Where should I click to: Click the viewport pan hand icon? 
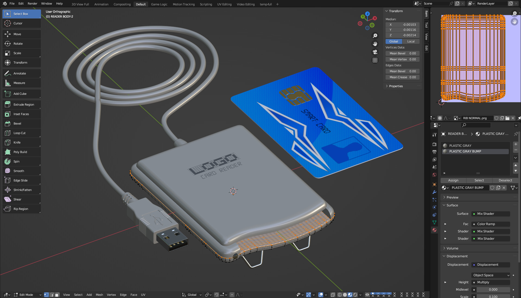click(375, 44)
